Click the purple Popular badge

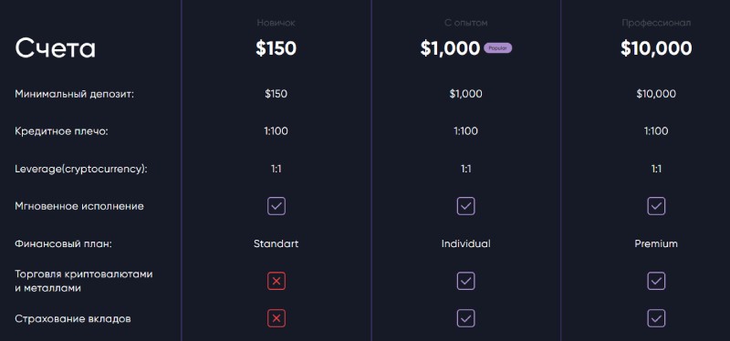[497, 48]
